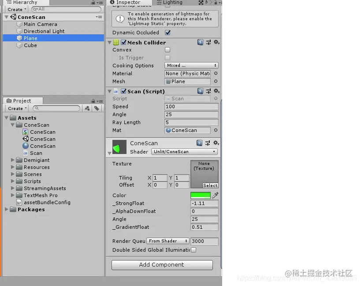Open Cooking Options dropdown
This screenshot has width=361, height=286.
(191, 65)
